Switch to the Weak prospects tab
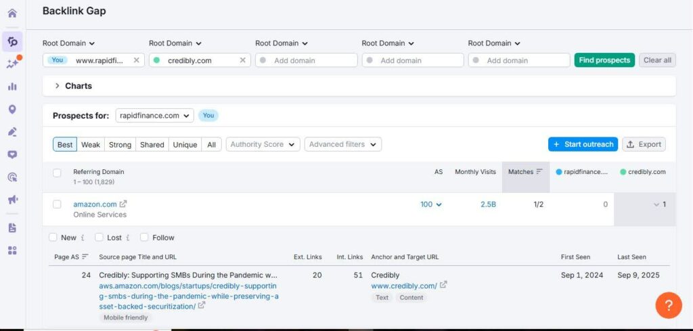693x331 pixels. point(90,144)
